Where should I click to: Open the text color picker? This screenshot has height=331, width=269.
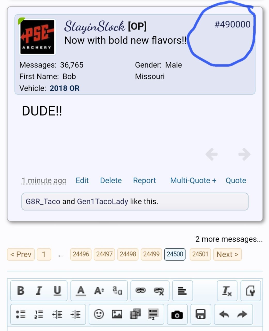point(81,291)
